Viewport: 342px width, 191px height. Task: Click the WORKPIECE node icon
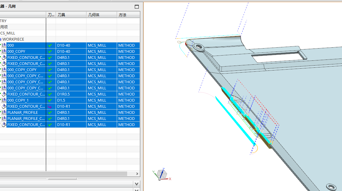[1, 39]
